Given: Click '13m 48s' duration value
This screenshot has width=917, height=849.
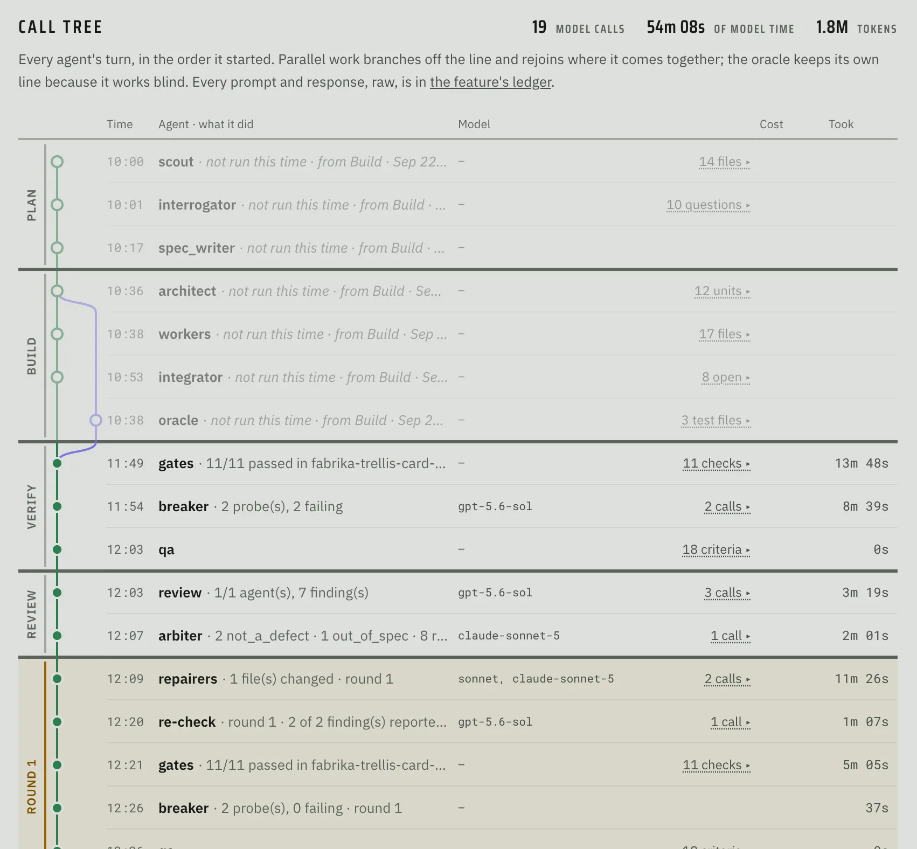Looking at the screenshot, I should (x=862, y=463).
